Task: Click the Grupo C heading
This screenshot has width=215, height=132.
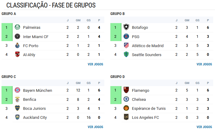Action: tap(9, 77)
